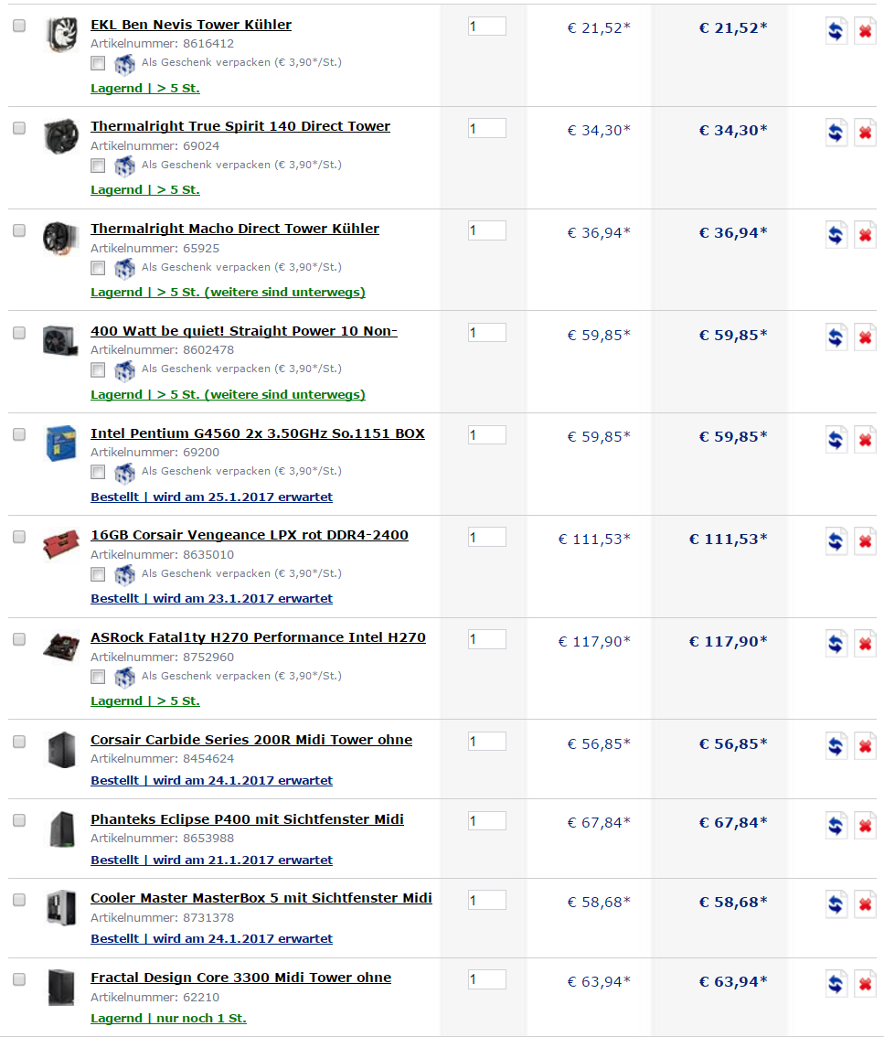The width and height of the screenshot is (884, 1037).
Task: Click Cooler Master MasterBox 5 thumbnail image
Action: (x=61, y=908)
